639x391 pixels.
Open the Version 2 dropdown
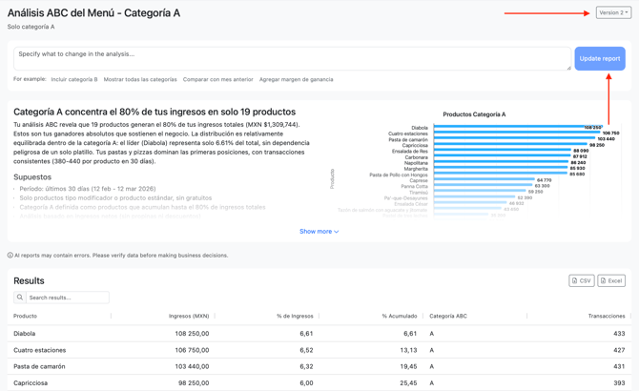[613, 13]
